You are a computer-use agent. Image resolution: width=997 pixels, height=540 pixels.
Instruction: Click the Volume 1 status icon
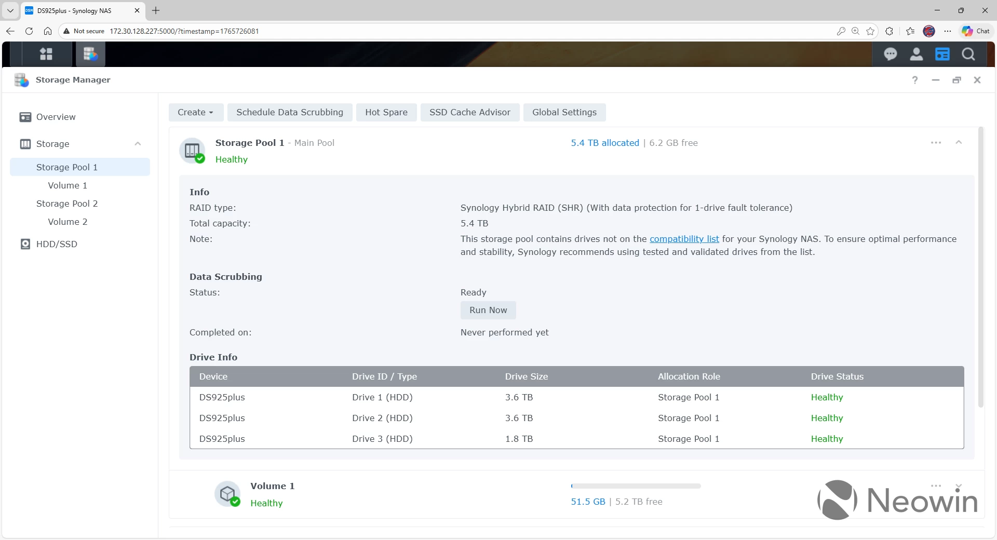point(227,494)
